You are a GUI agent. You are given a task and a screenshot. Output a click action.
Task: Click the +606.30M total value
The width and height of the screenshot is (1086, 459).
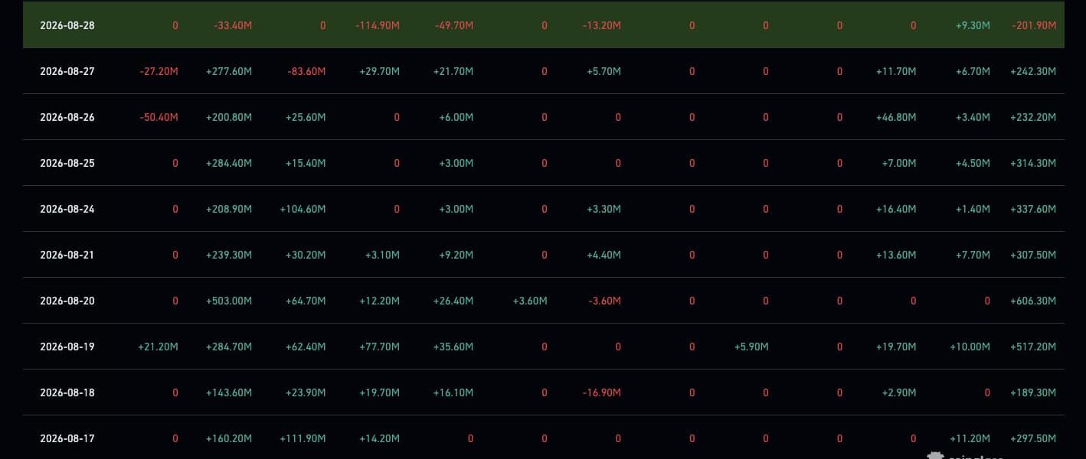(x=1033, y=301)
